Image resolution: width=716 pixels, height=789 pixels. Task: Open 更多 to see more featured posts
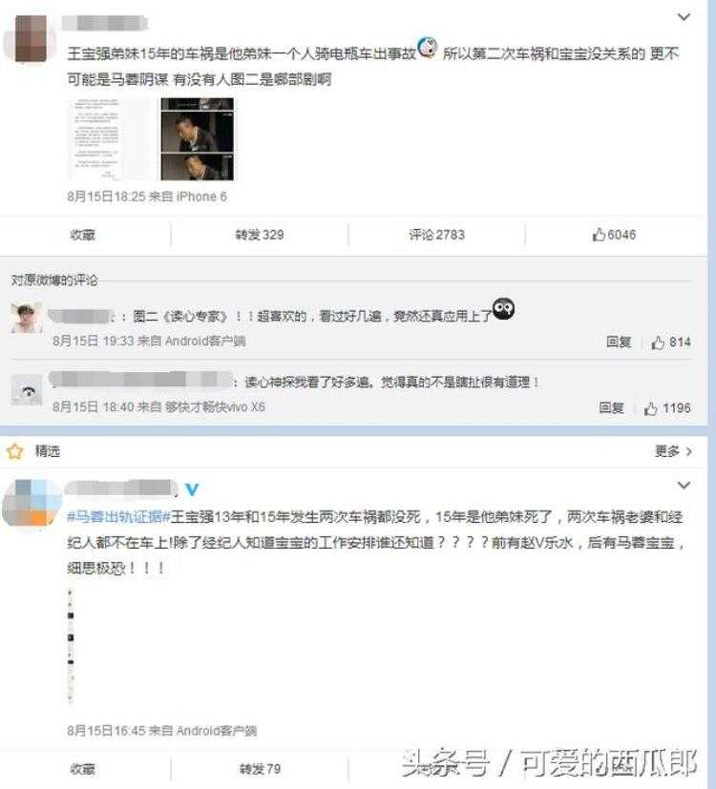pos(673,451)
